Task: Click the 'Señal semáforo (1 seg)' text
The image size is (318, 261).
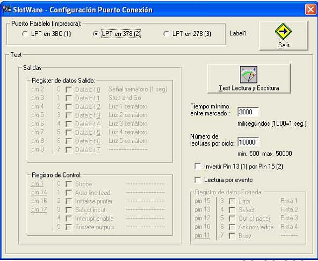Action: click(138, 89)
